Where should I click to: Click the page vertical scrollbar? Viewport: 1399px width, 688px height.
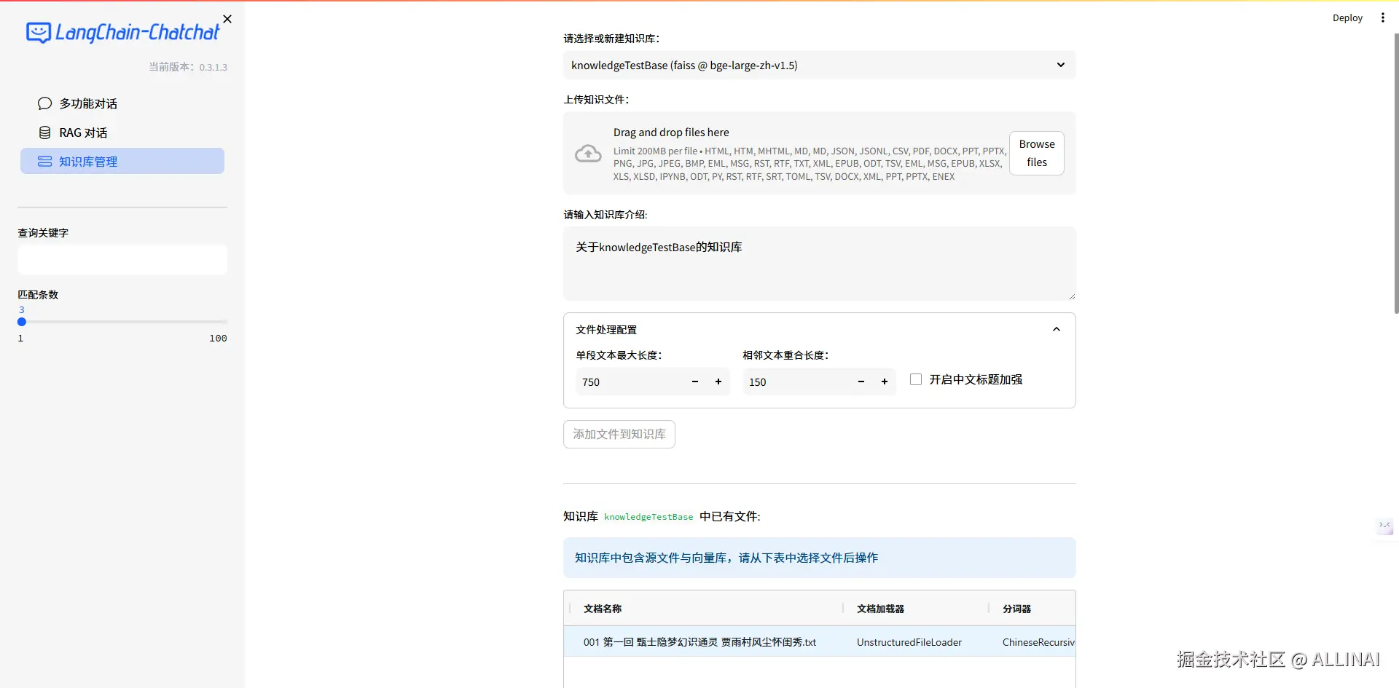pos(1395,173)
